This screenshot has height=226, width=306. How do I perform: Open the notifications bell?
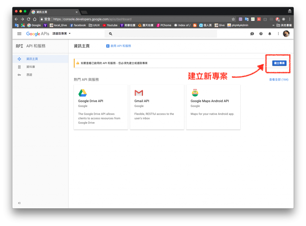click(270, 34)
